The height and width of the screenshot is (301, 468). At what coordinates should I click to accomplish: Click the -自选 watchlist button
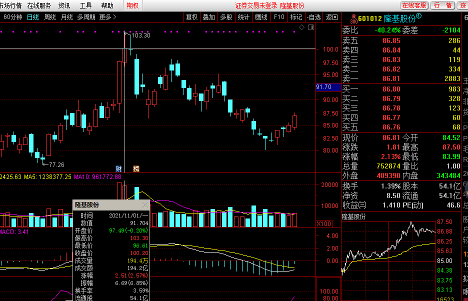[x=313, y=17]
